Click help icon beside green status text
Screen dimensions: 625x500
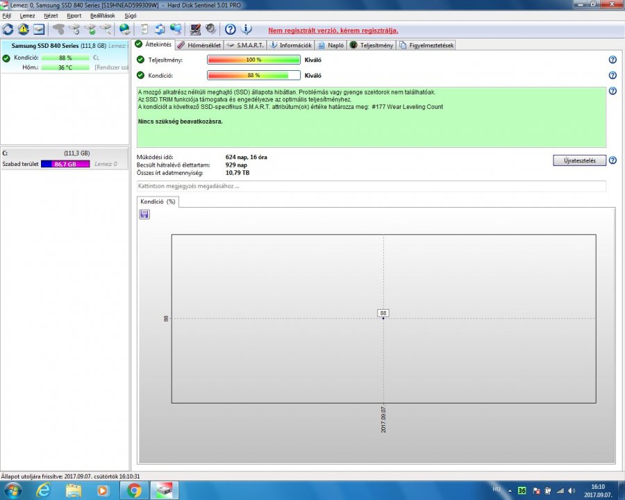pyautogui.click(x=612, y=91)
